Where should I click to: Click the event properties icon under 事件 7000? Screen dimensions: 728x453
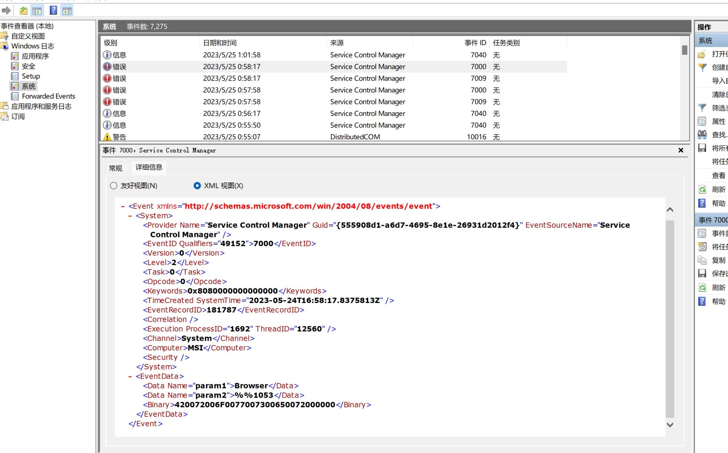702,233
